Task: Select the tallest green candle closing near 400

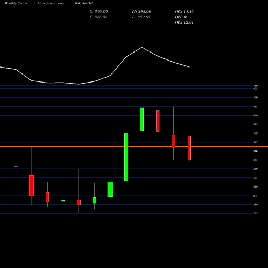Action: coord(126,157)
